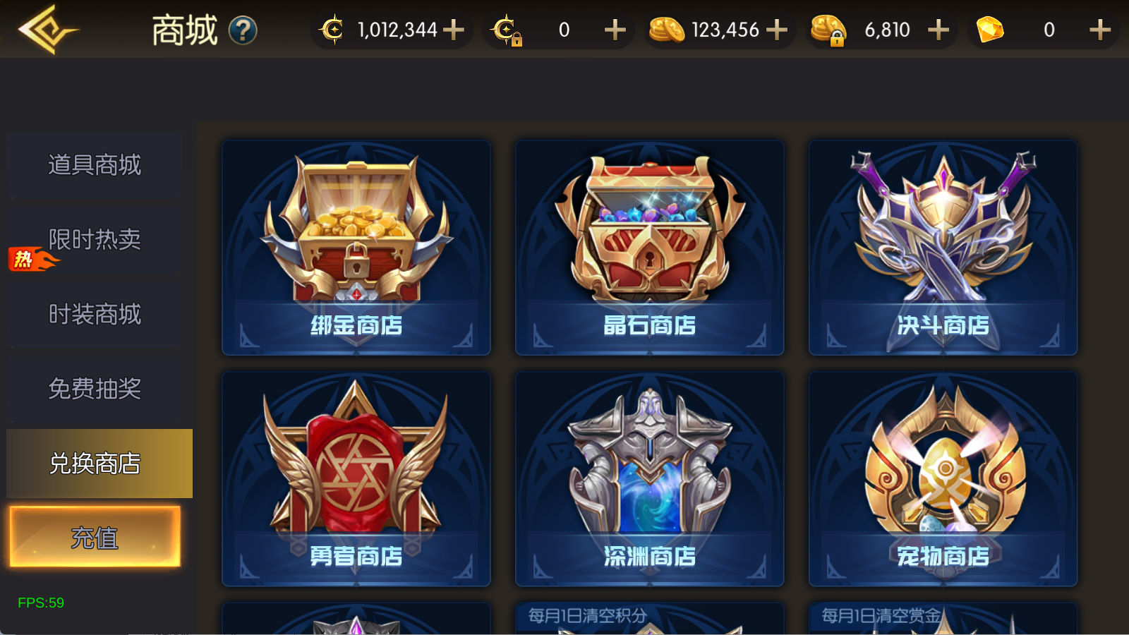Add gold coins next to 123,456

click(x=777, y=30)
